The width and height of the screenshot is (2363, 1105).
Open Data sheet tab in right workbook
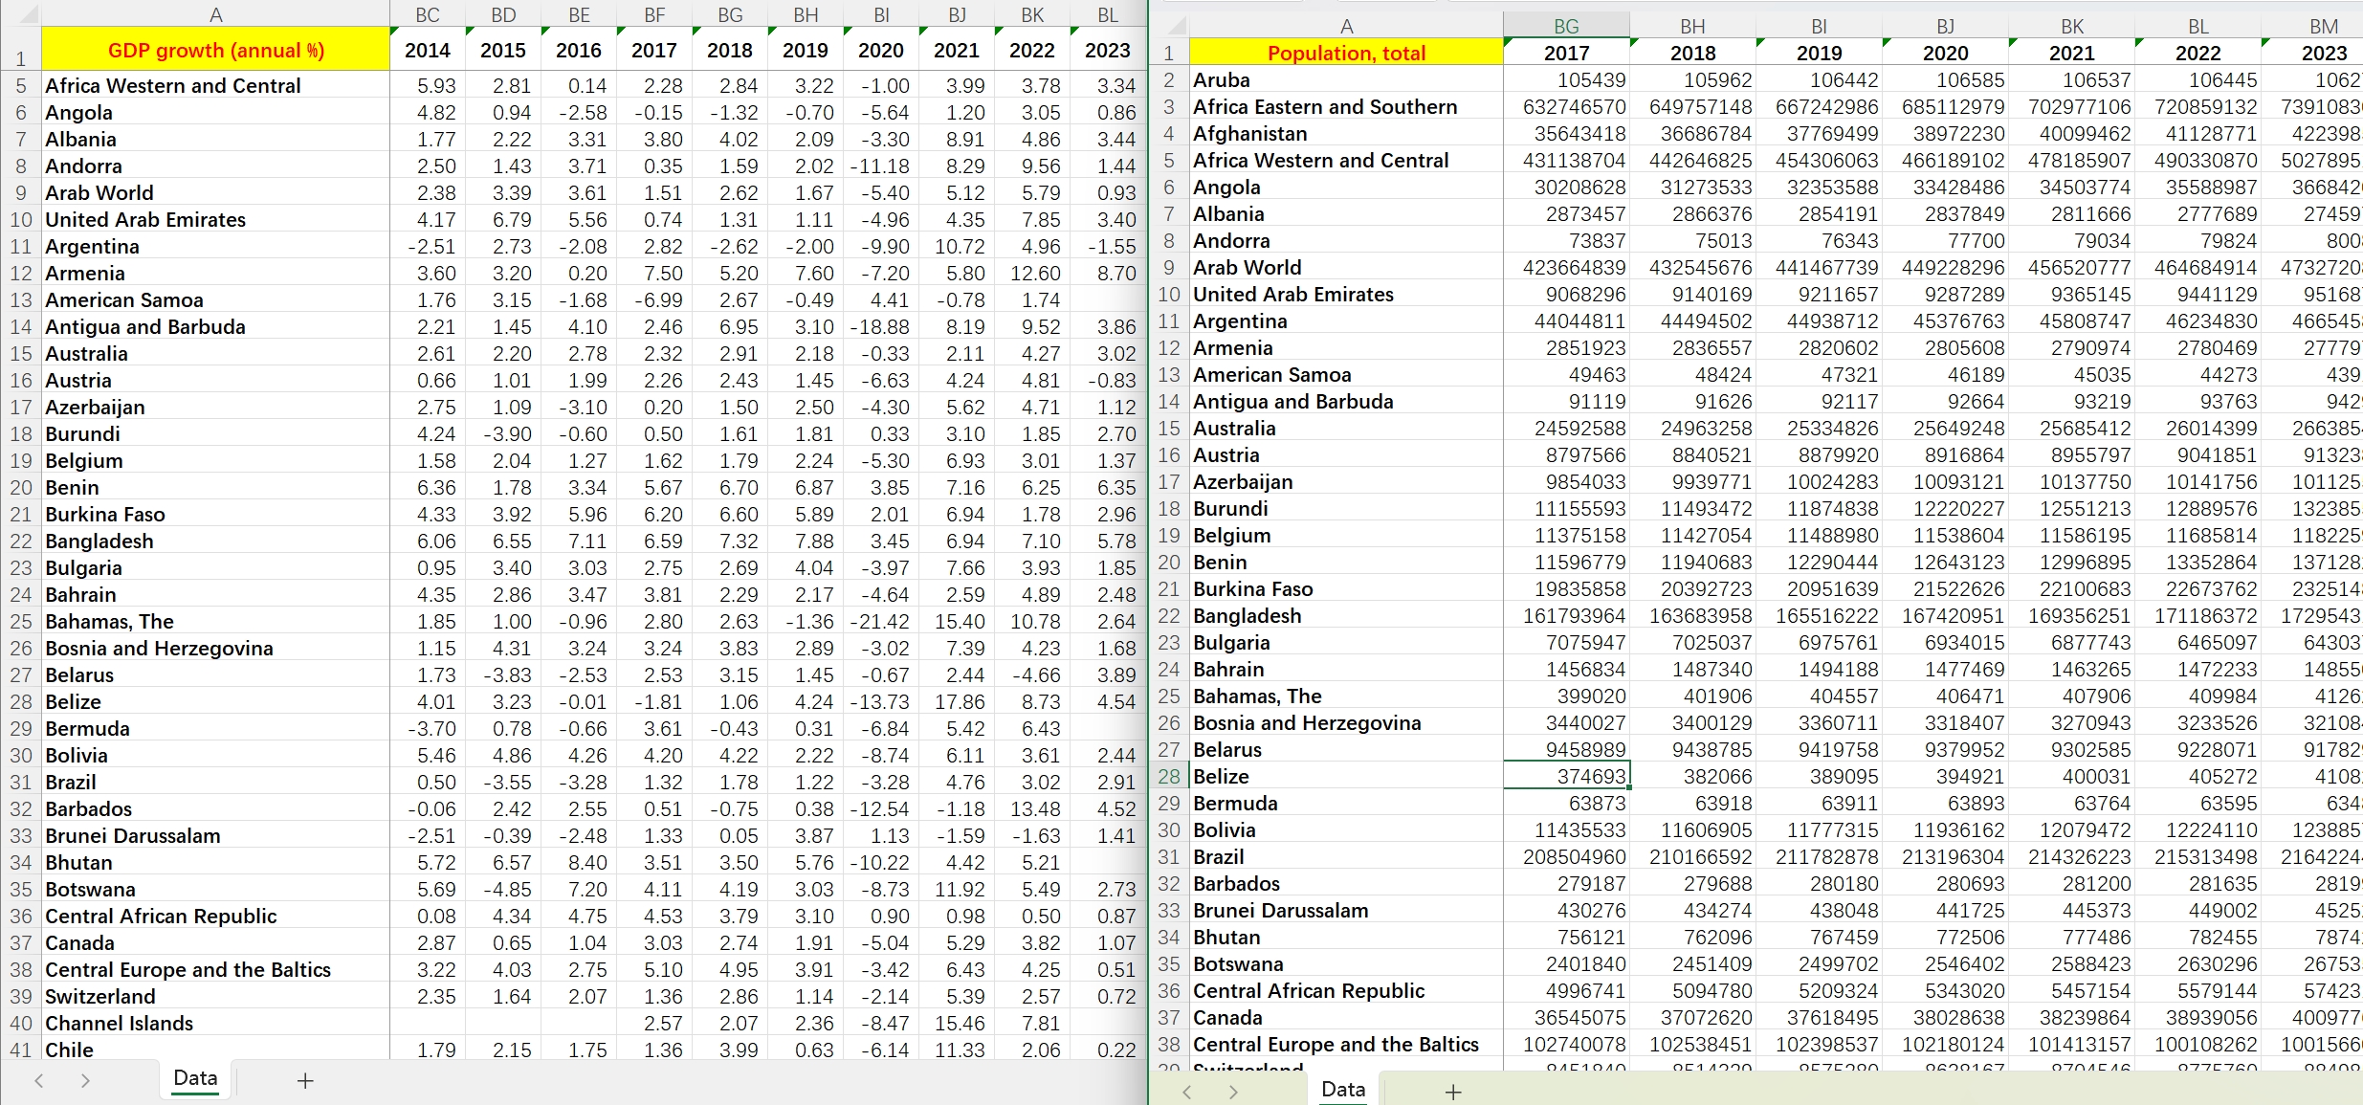tap(1343, 1089)
